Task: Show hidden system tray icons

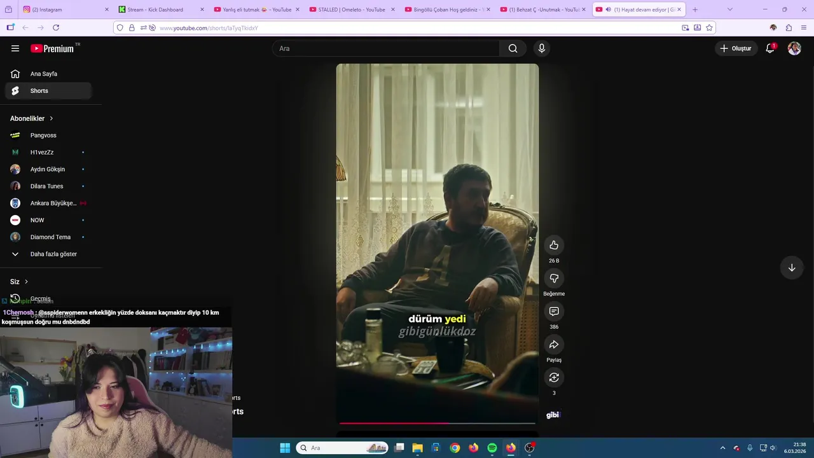Action: coord(722,448)
